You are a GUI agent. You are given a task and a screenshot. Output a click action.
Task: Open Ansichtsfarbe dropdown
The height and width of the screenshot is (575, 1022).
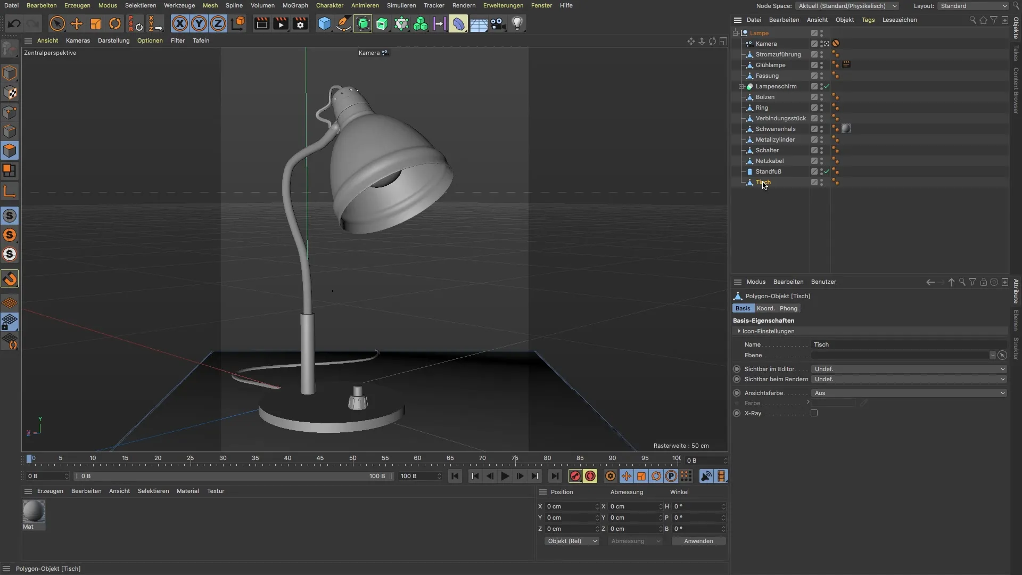tap(909, 393)
